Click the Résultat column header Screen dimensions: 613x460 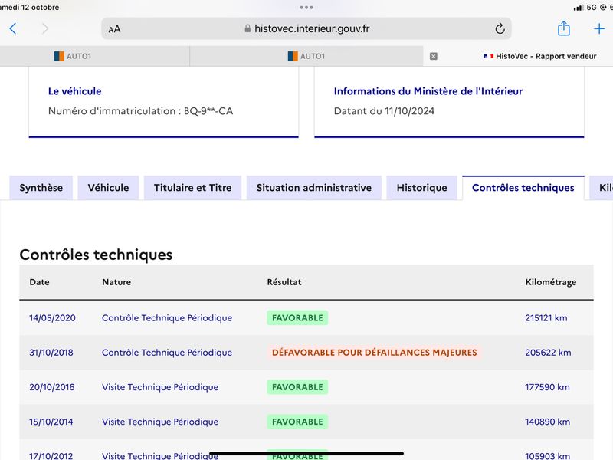click(x=284, y=282)
